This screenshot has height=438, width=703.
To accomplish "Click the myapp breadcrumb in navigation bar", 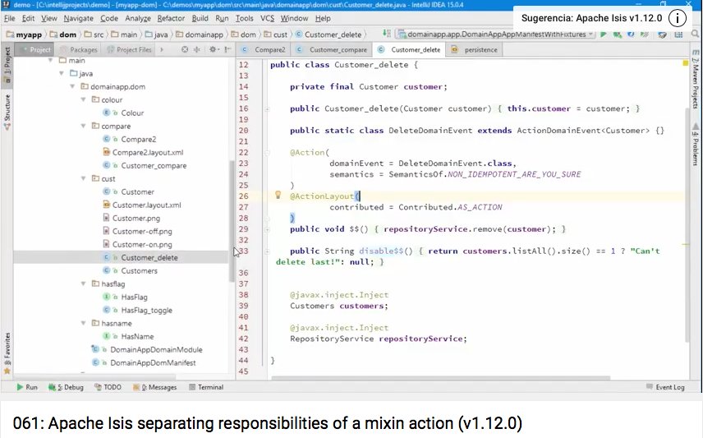I will tap(25, 35).
